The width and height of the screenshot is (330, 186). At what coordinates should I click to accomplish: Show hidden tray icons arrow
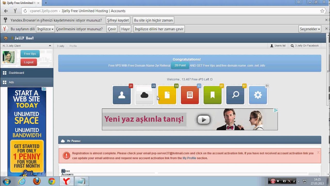click(299, 181)
